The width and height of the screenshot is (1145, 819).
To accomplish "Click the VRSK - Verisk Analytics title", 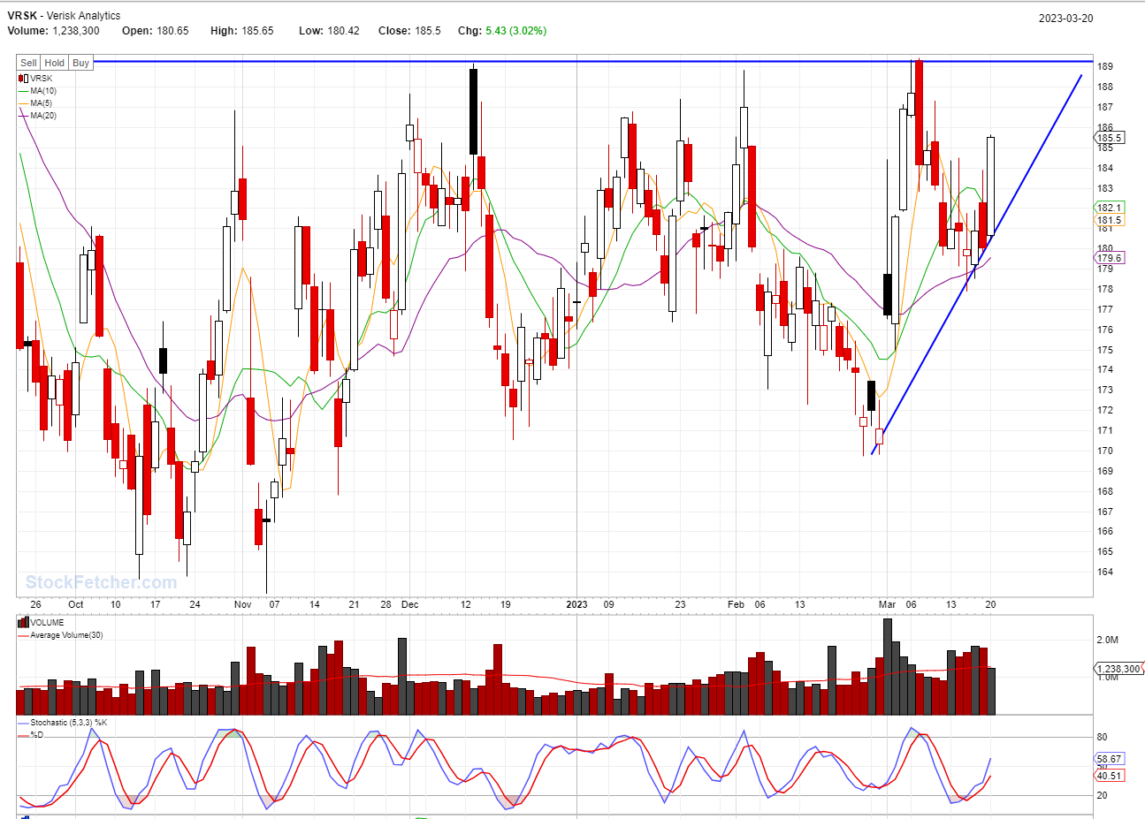I will [x=64, y=16].
